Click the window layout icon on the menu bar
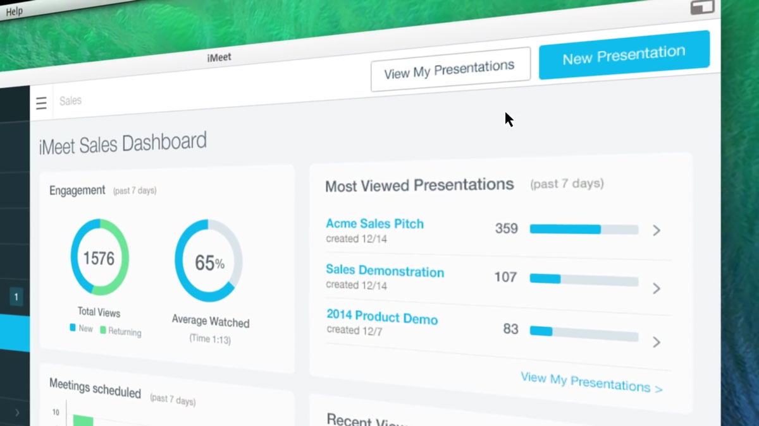This screenshot has height=426, width=759. pyautogui.click(x=702, y=7)
